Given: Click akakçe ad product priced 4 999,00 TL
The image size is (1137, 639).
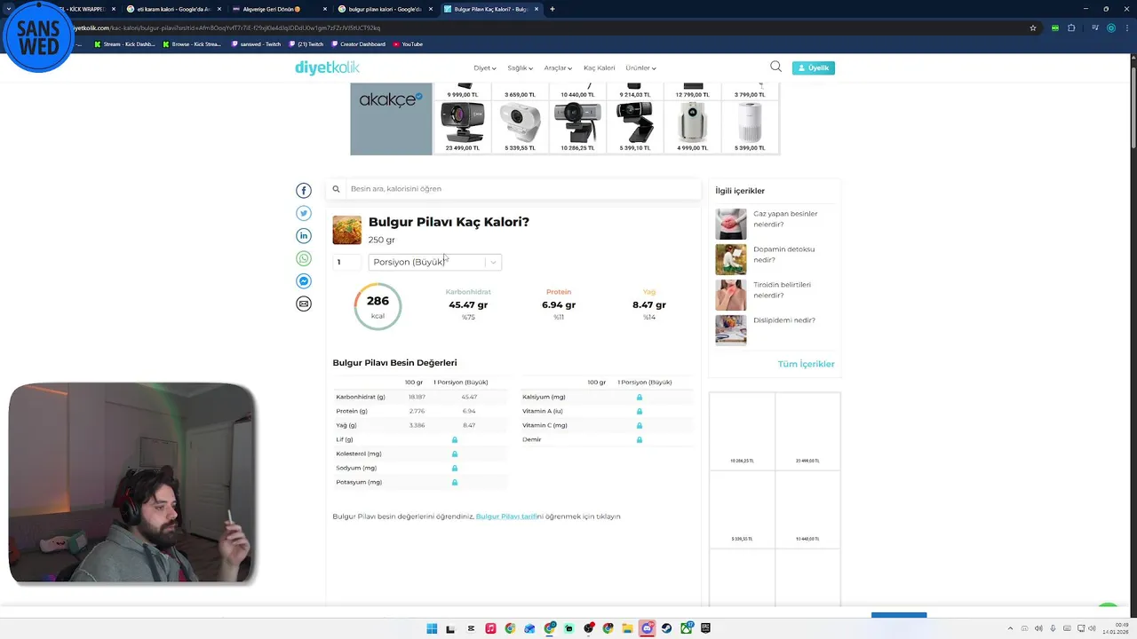Looking at the screenshot, I should [693, 127].
